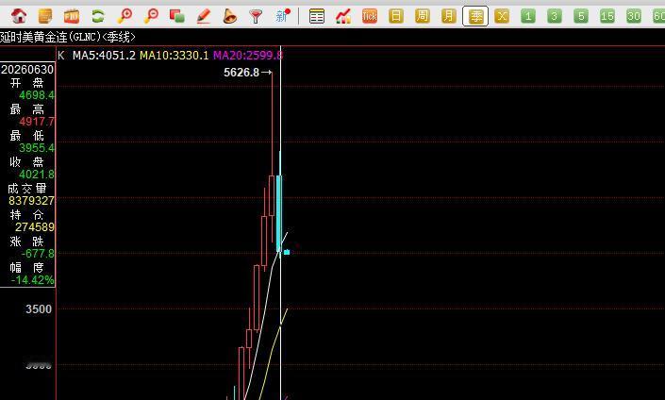This screenshot has width=665, height=400.
Task: Switch to 30-minute period
Action: (634, 17)
